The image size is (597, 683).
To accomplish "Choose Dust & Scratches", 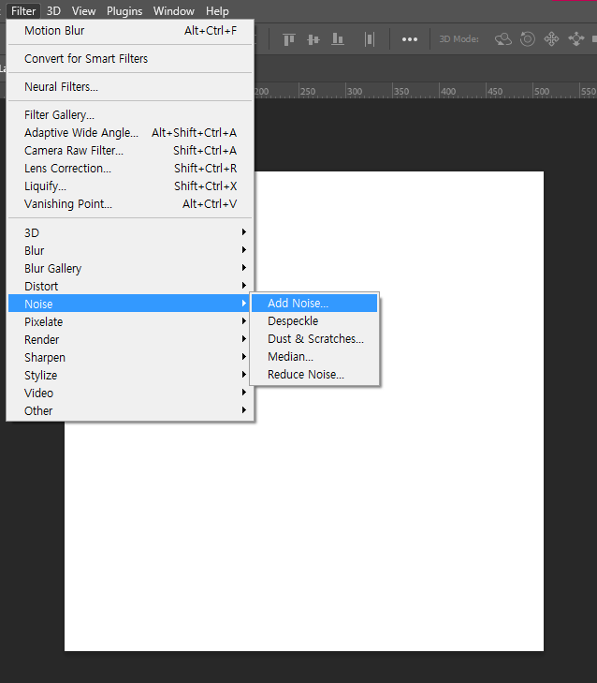I will point(314,339).
